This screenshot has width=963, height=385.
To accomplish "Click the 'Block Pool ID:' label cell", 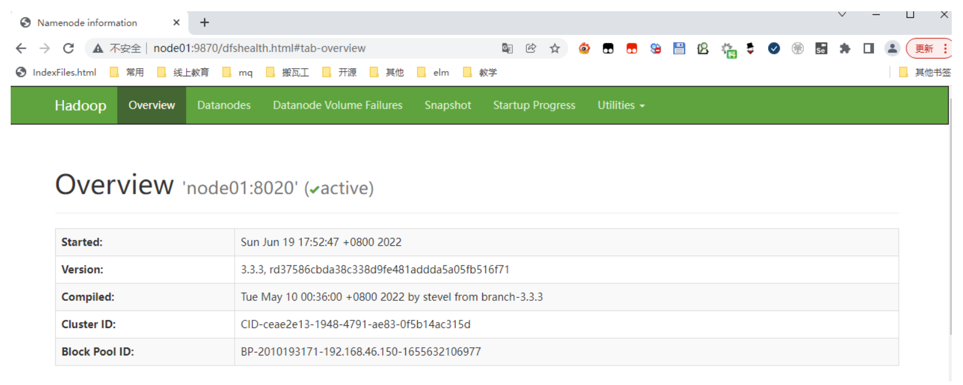I will (x=145, y=352).
